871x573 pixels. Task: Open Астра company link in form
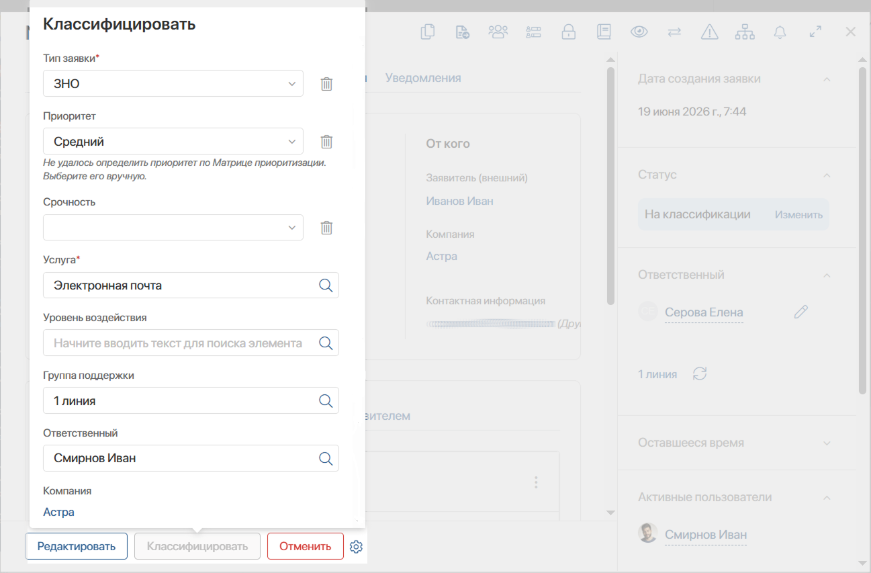pos(59,512)
